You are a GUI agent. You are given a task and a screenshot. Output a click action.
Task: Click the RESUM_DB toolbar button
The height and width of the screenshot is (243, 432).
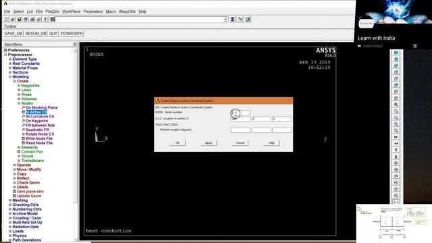point(36,33)
